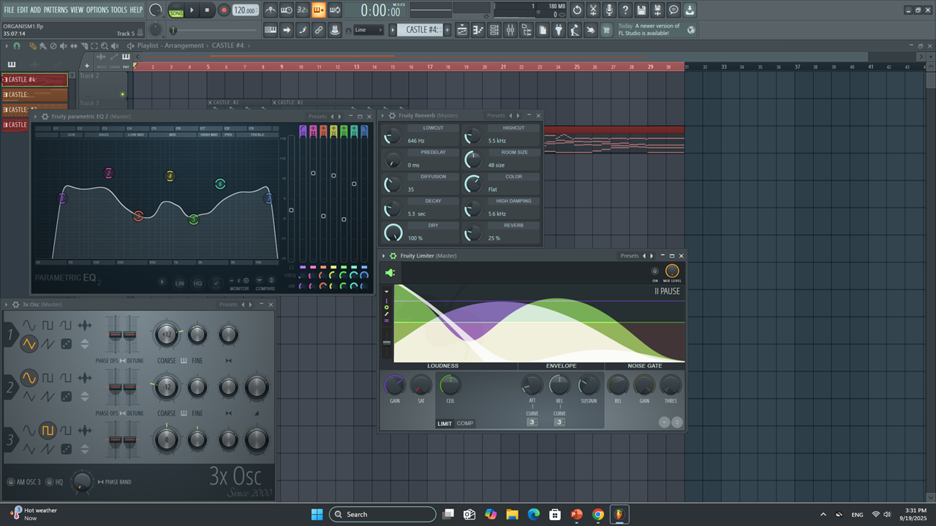The height and width of the screenshot is (526, 936).
Task: Expand Fruity parametric EQ 2 title arrow
Action: (x=35, y=116)
